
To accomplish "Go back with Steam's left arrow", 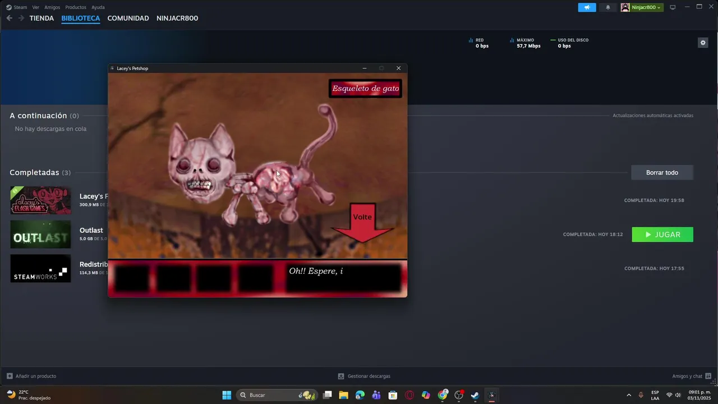I will click(x=9, y=18).
